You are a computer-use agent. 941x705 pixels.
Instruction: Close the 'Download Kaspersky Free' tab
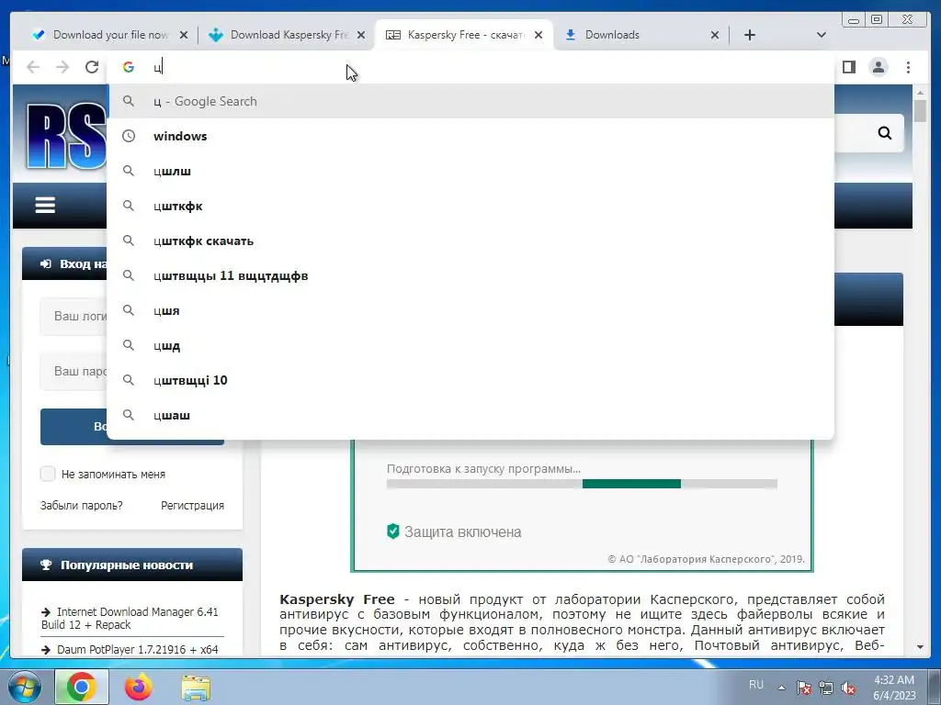tap(360, 36)
